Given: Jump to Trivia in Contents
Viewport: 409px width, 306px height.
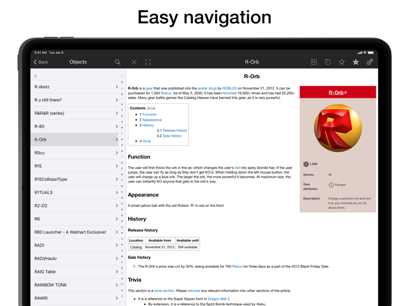Looking at the screenshot, I should click(147, 141).
